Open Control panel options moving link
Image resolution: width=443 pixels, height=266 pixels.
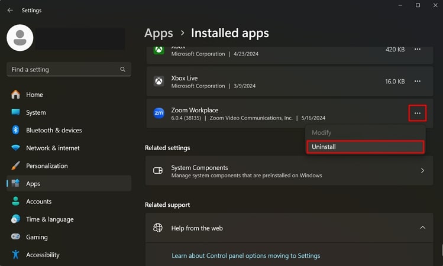point(245,256)
